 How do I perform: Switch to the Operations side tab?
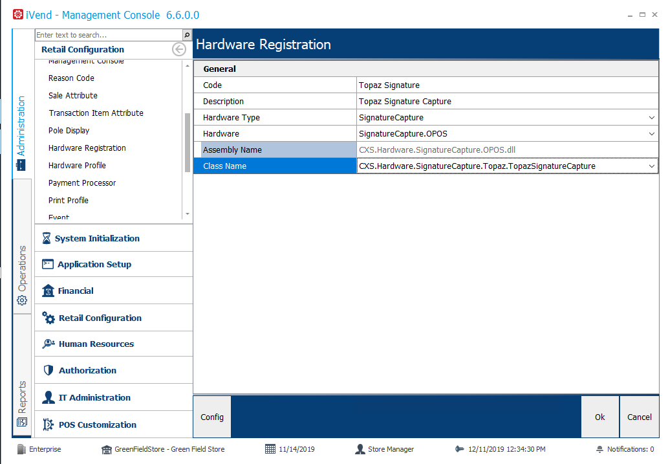coord(22,247)
